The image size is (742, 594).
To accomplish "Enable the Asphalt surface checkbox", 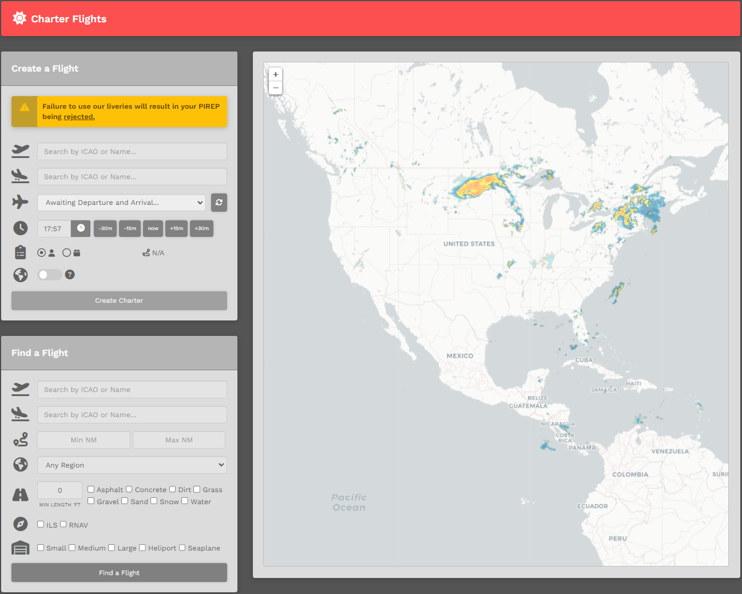I will tap(91, 489).
